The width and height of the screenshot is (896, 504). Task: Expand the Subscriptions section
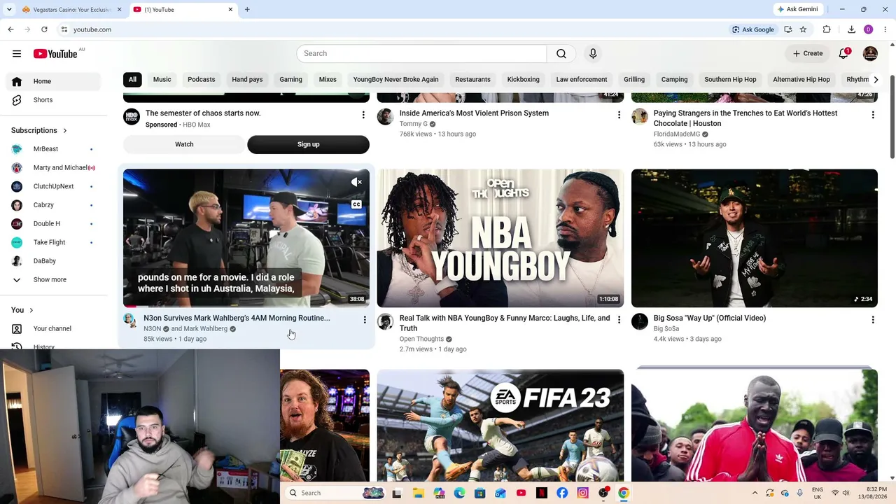click(x=39, y=130)
